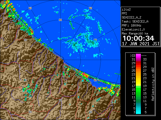The width and height of the screenshot is (161, 120).
Task: Click the 40 km range label due south of radar
Action: coord(60,100)
